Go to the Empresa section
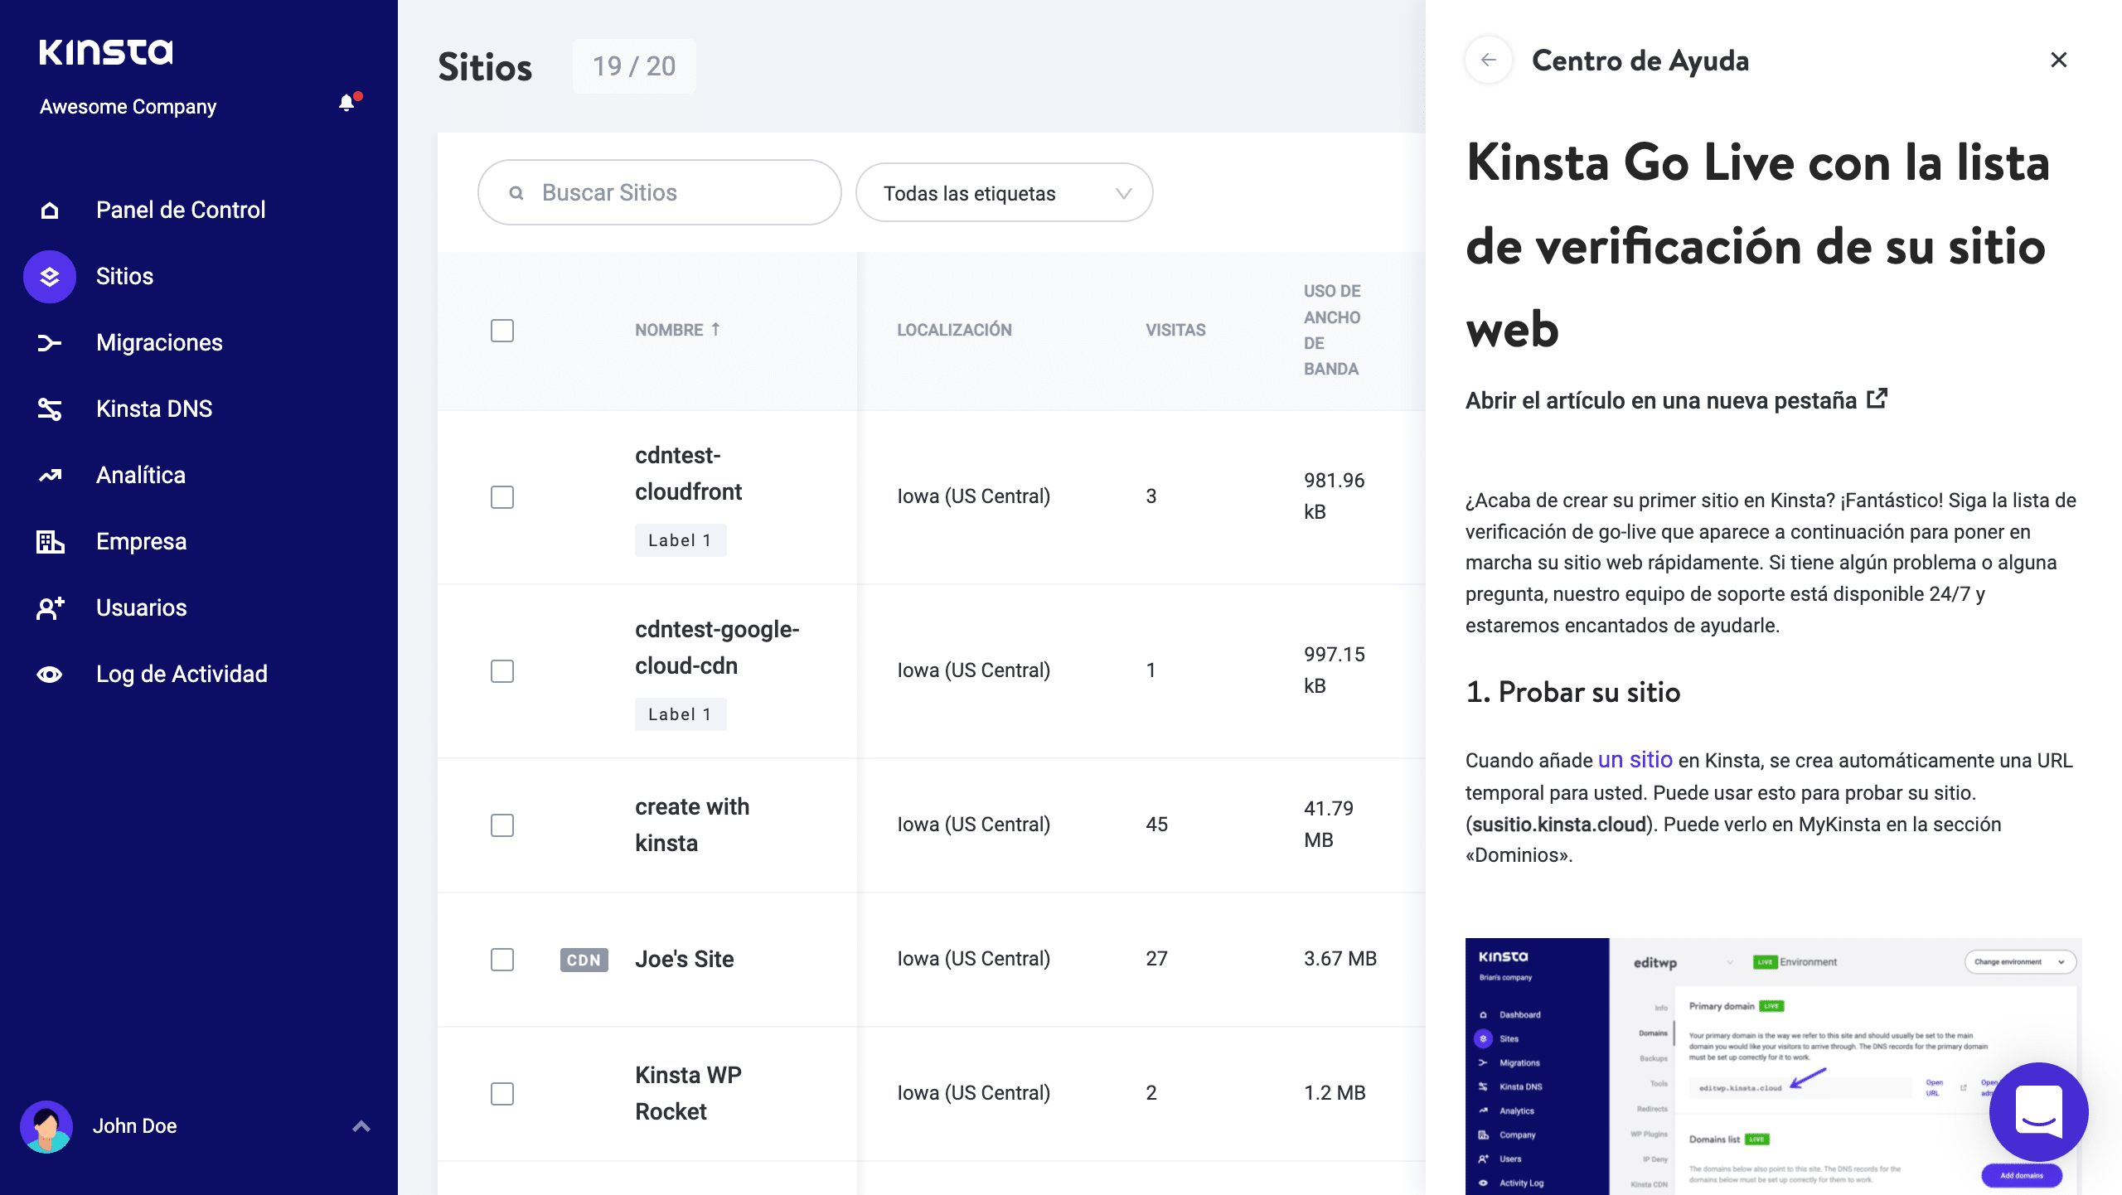This screenshot has height=1195, width=2122. (x=141, y=541)
